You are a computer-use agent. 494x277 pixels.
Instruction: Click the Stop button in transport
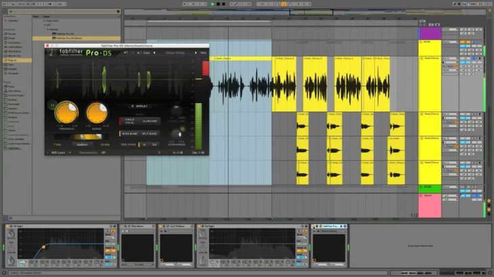pos(218,4)
